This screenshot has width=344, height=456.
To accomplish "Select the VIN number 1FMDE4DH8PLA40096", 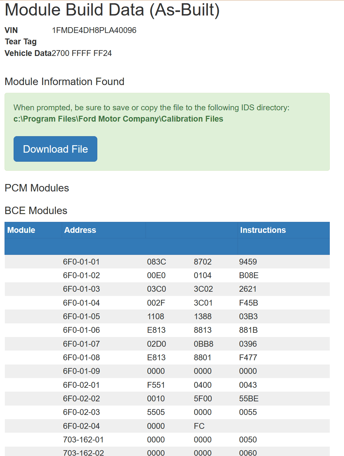I will pos(94,30).
